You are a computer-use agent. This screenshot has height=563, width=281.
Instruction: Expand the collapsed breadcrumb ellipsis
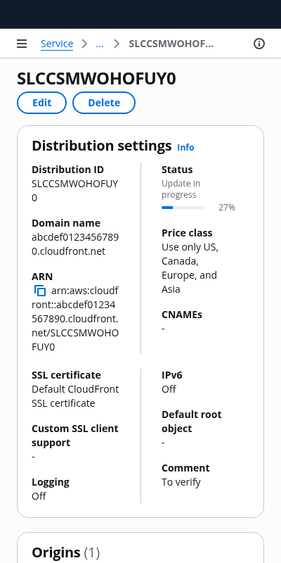[100, 44]
